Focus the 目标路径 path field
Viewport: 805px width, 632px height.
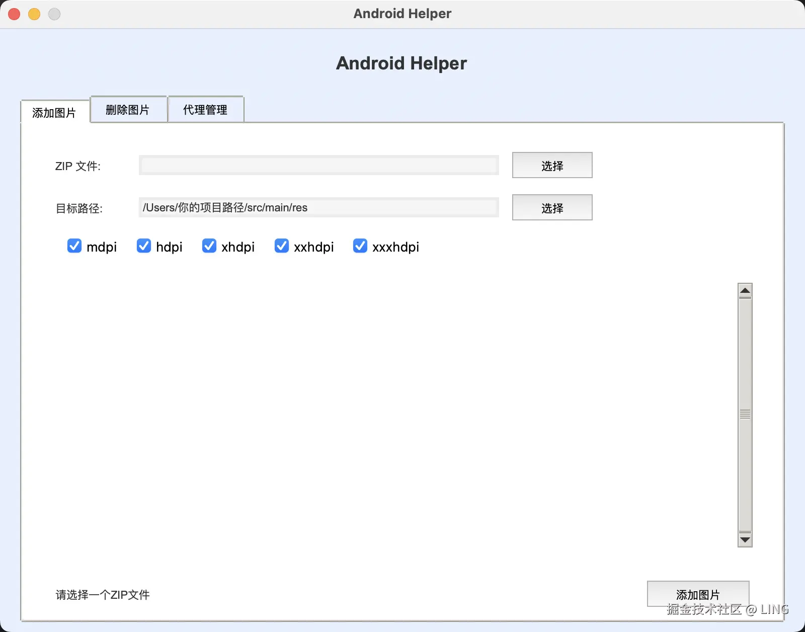tap(319, 207)
